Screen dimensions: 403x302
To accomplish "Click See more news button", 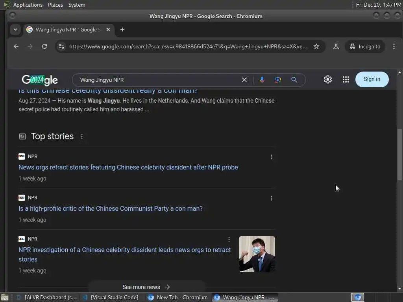I will coord(146,287).
